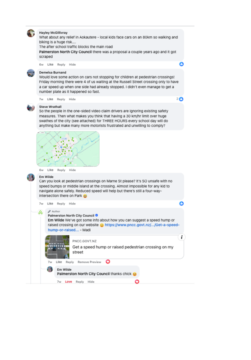Hide Steve Wrathall's comment
The width and height of the screenshot is (251, 360).
(x=72, y=170)
